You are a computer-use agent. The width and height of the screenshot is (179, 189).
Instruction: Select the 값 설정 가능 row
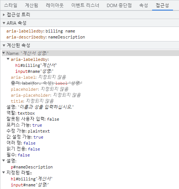tap(25, 137)
